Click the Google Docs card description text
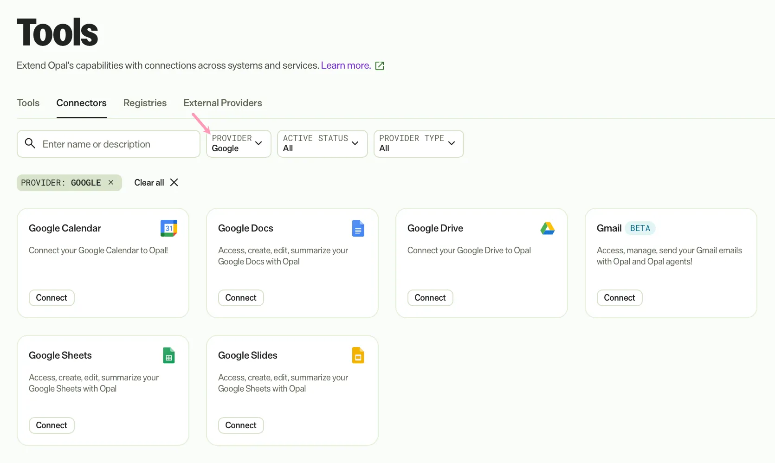 (x=283, y=256)
